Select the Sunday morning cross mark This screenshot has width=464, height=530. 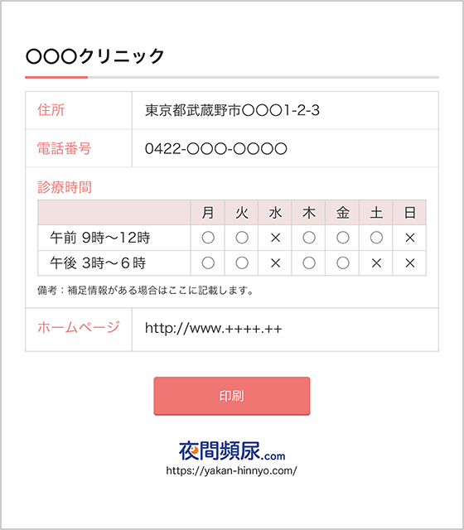(410, 238)
